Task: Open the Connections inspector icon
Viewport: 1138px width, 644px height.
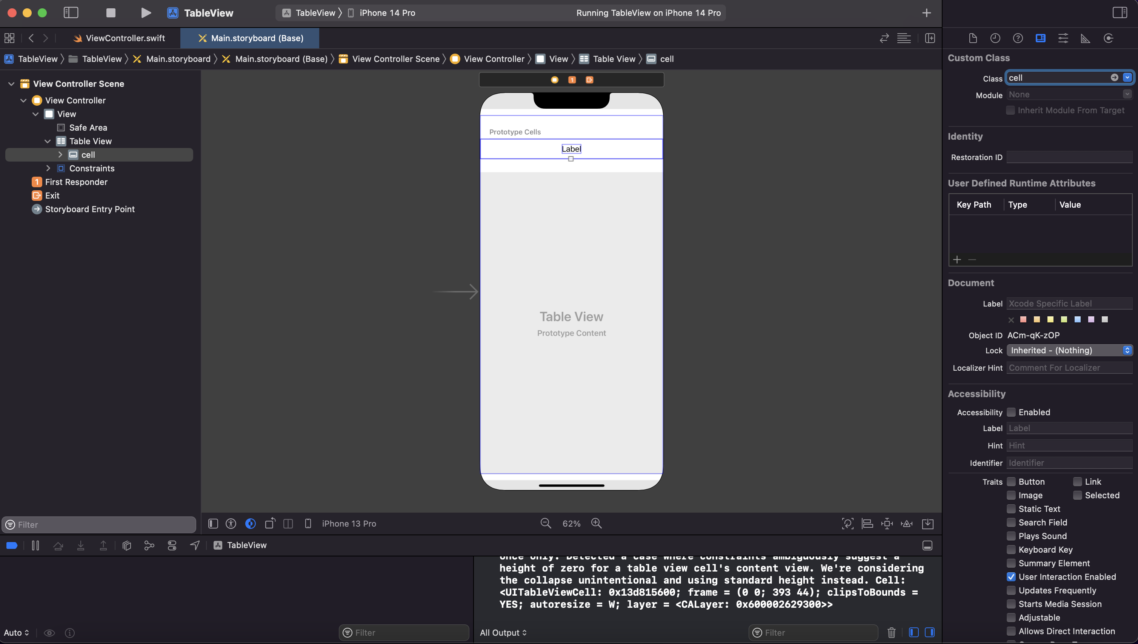Action: 1108,38
